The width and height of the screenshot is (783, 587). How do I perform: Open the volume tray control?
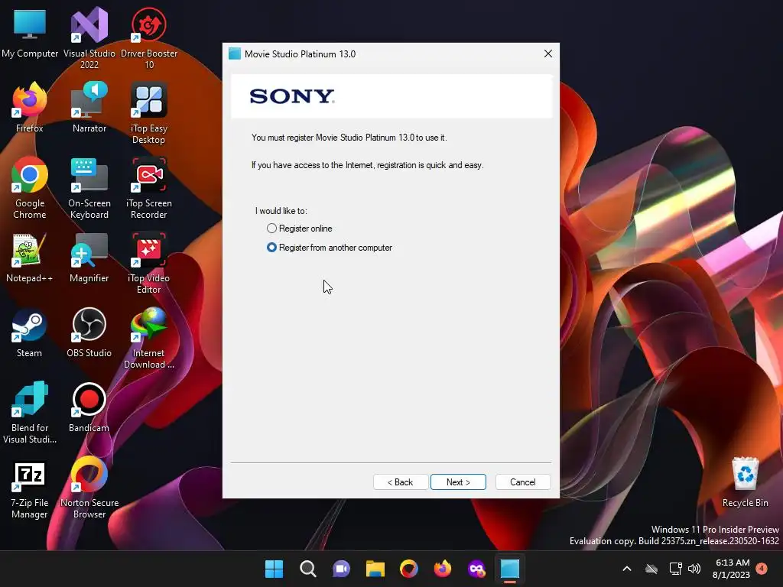tap(694, 569)
